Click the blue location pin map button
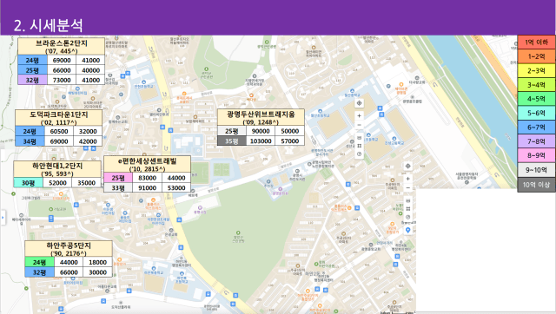556x314 pixels. 407,230
